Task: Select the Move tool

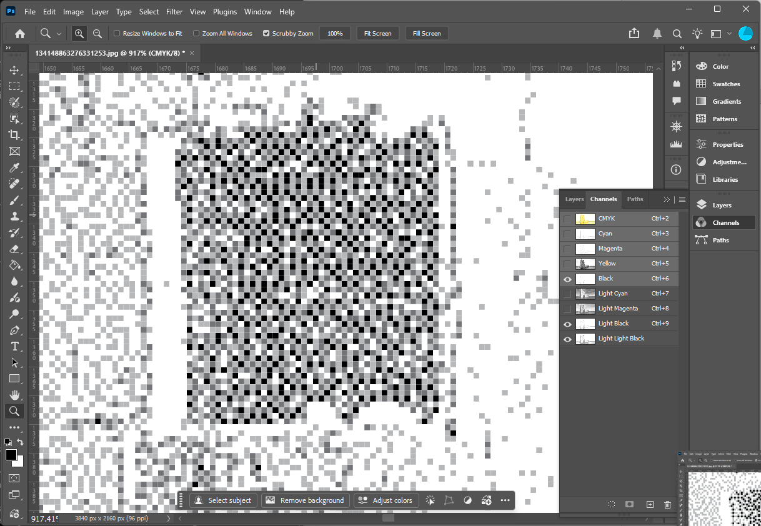Action: 14,70
